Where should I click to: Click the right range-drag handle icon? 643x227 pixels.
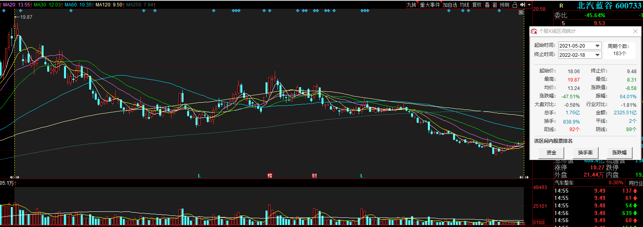(x=524, y=177)
